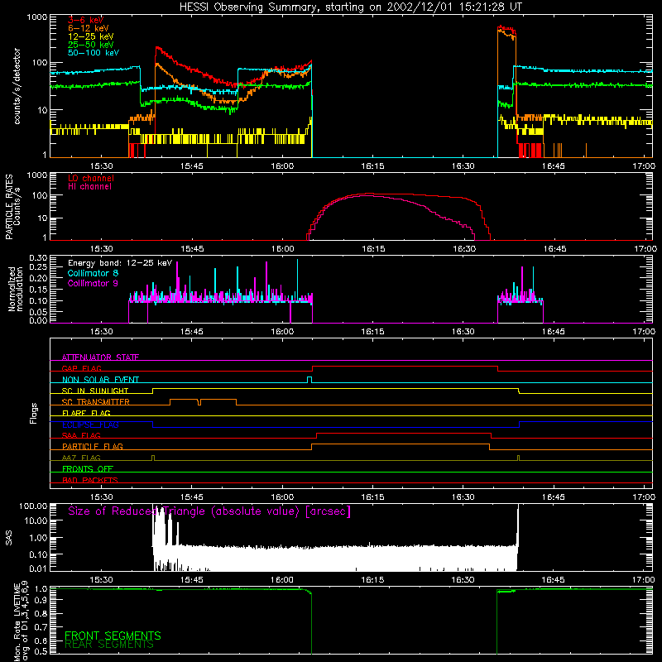Select the Collimator 8 legend entry
Screen dimensions: 662x662
93,273
